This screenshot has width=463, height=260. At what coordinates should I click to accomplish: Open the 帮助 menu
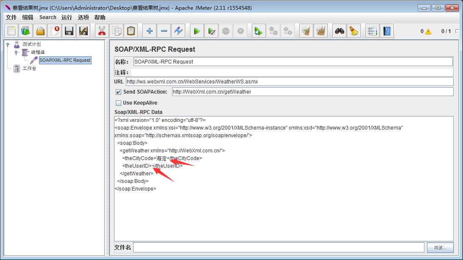[100, 17]
